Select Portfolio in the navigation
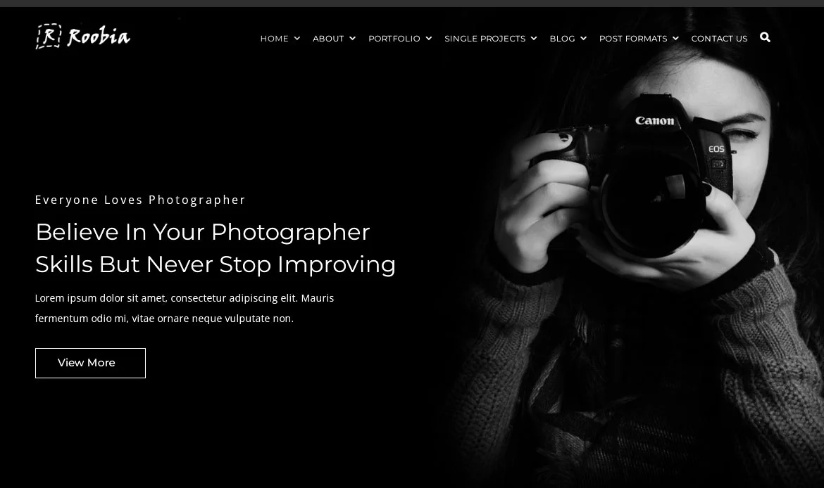The height and width of the screenshot is (488, 824). point(394,38)
